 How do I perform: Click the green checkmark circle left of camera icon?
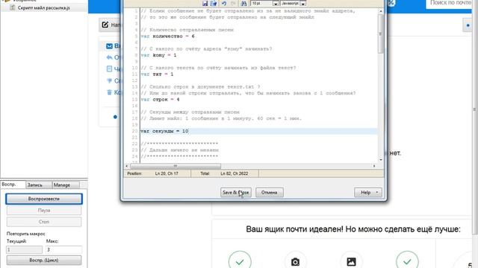tap(240, 261)
